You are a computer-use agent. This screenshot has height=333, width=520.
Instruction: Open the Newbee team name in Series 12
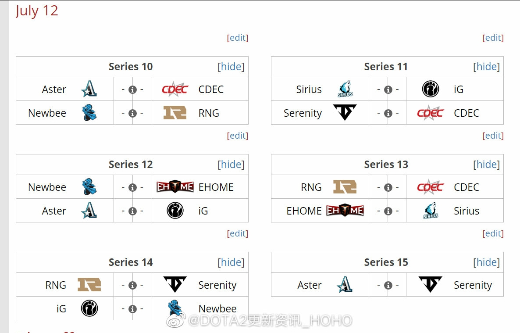47,187
